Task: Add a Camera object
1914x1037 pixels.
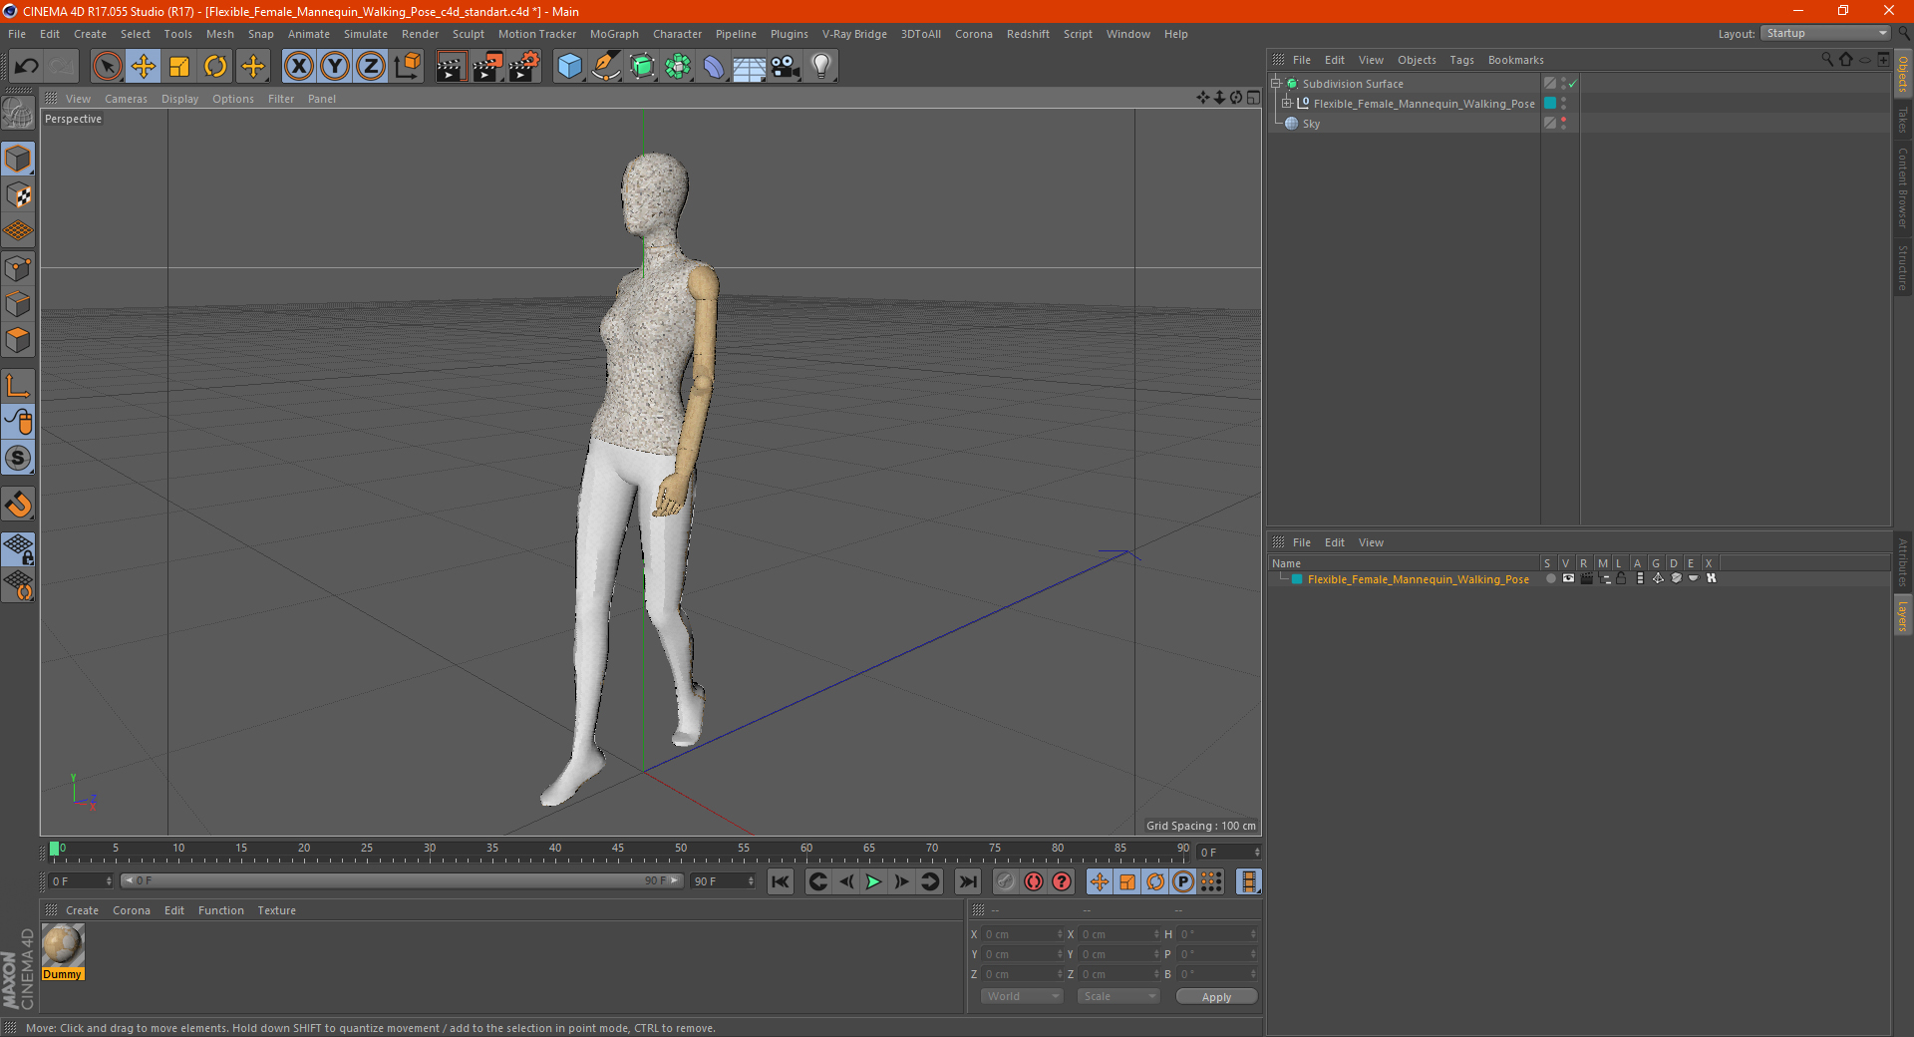Action: coord(786,67)
